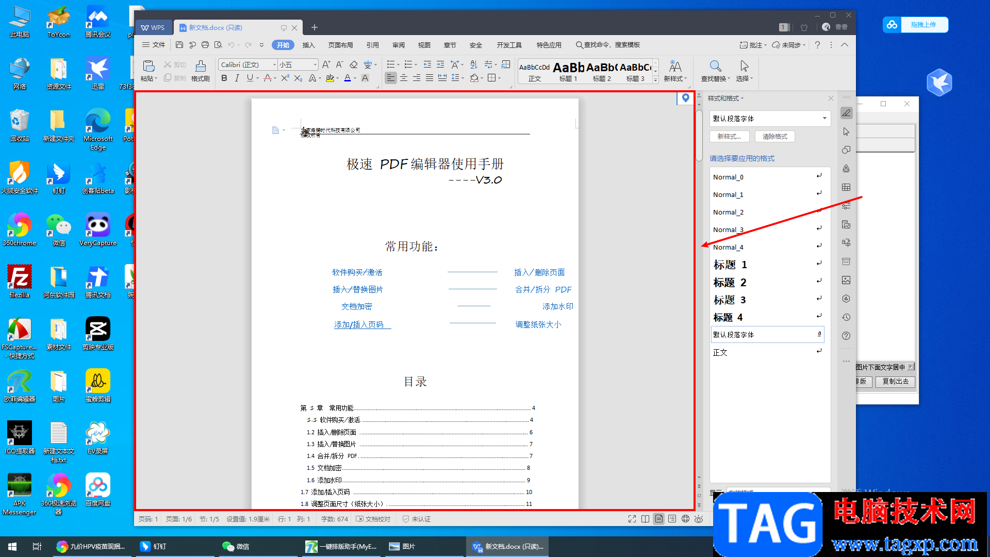Toggle Strikethrough formatting

267,78
